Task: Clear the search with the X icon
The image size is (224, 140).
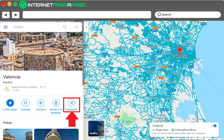Action: coord(76,27)
